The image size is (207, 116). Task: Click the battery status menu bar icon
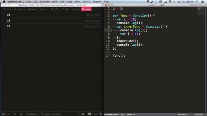tap(179, 2)
